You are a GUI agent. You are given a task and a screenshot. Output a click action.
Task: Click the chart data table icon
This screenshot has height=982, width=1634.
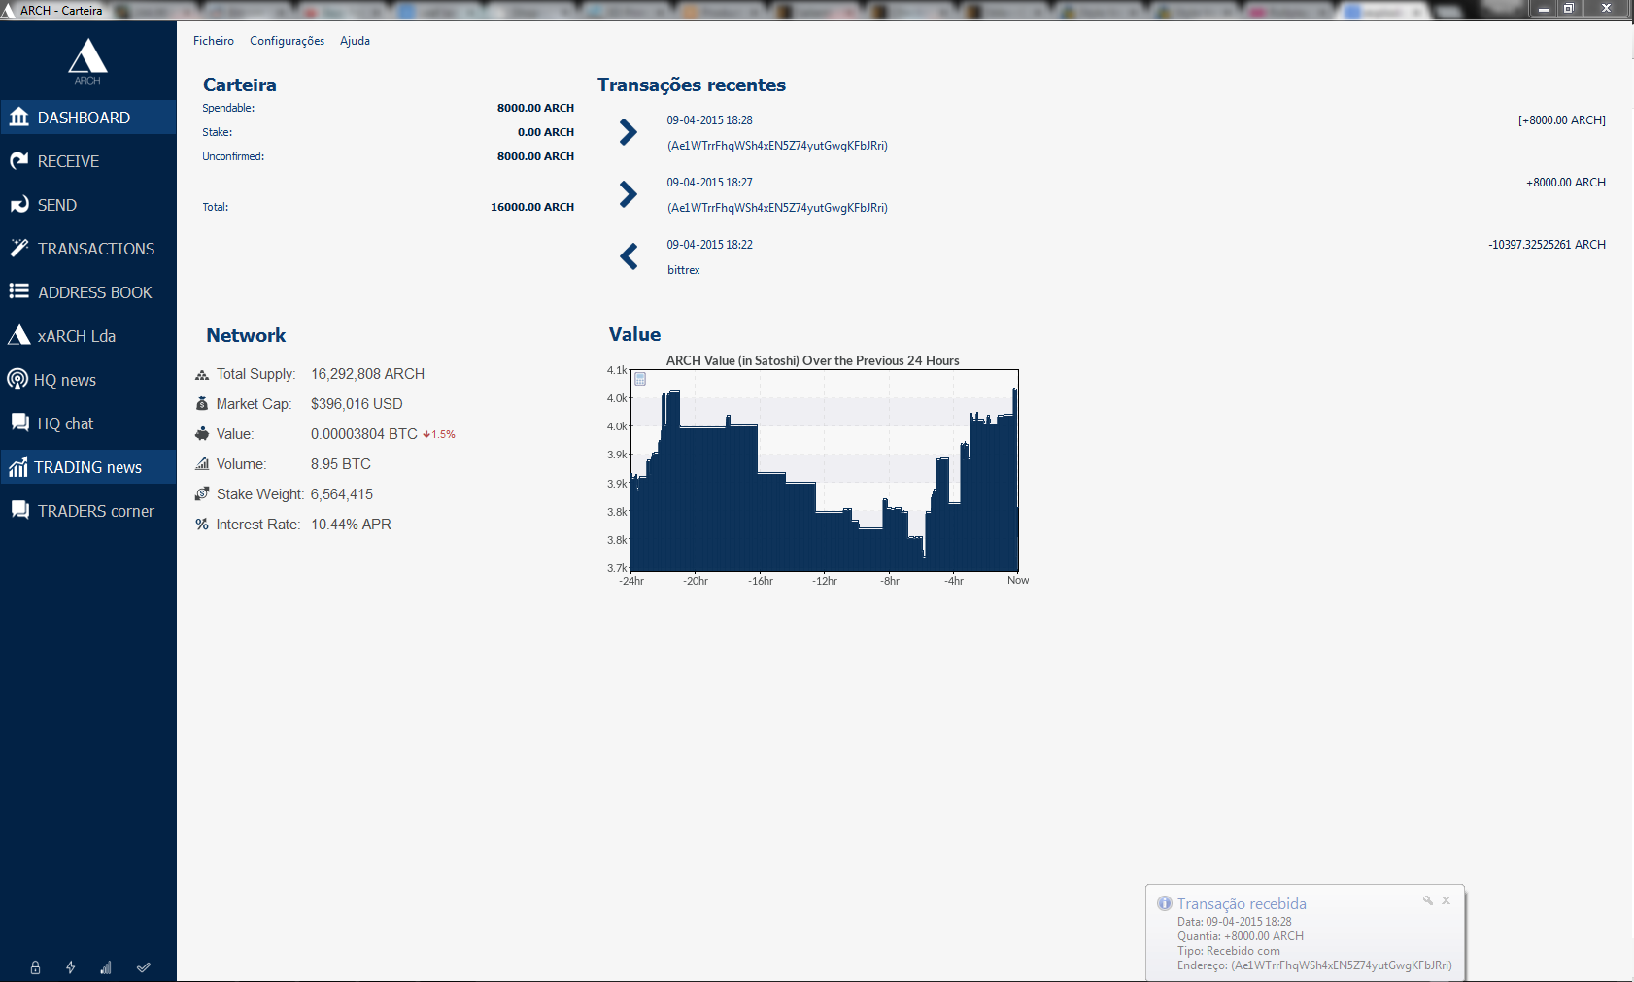(x=640, y=379)
